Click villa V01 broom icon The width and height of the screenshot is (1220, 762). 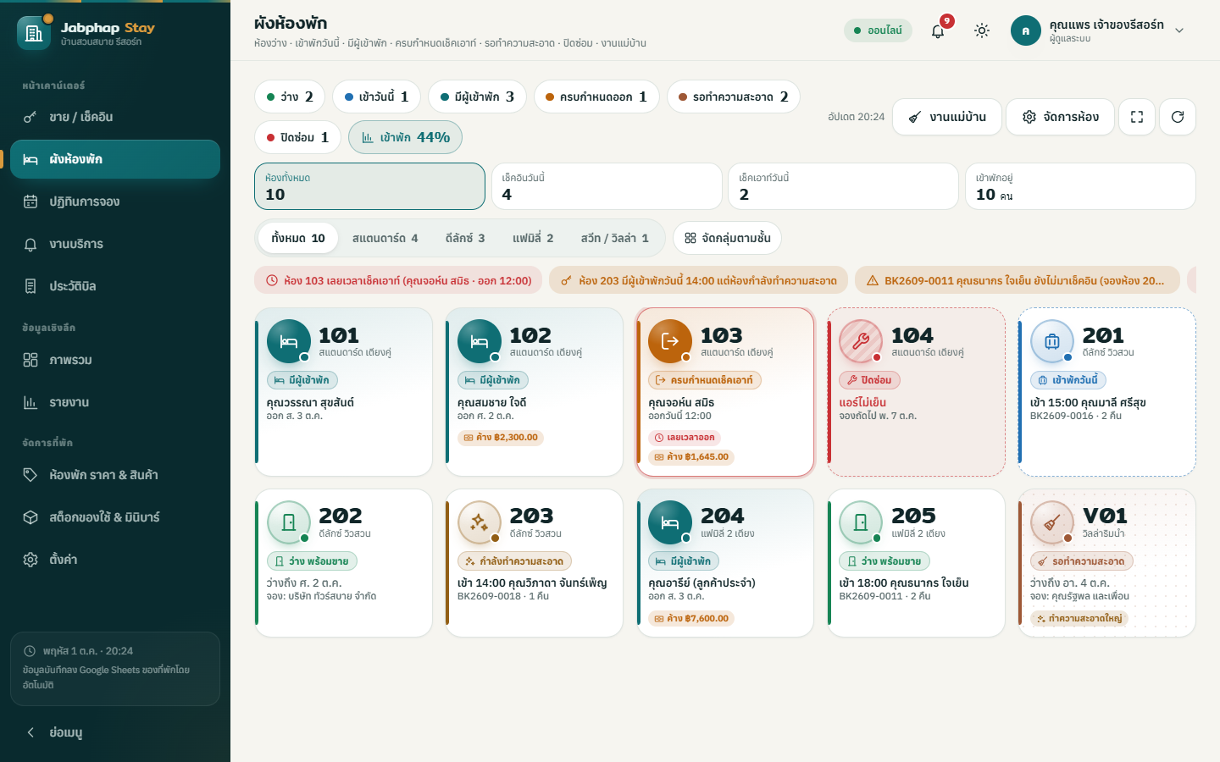pos(1052,522)
